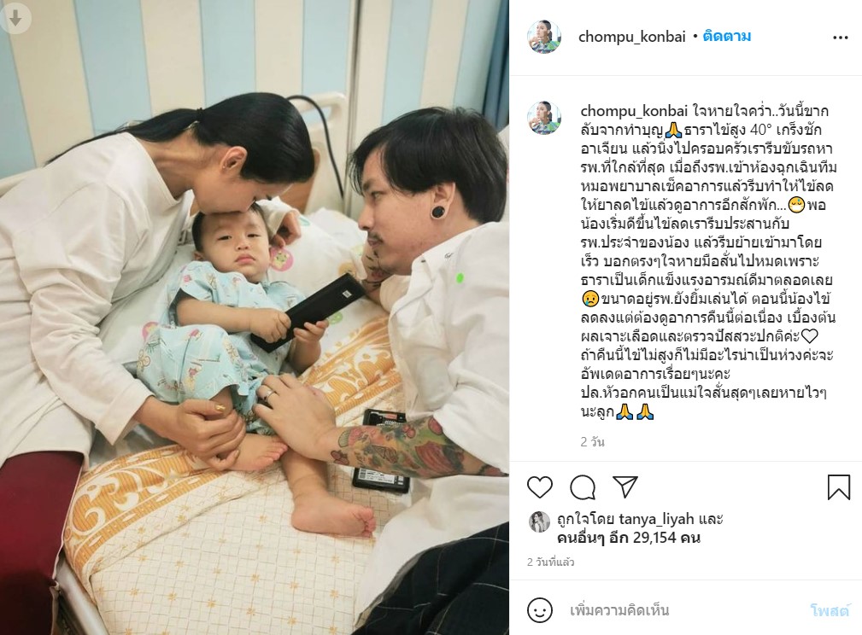This screenshot has height=635, width=862.
Task: Toggle the bookmark save icon
Action: pos(838,487)
